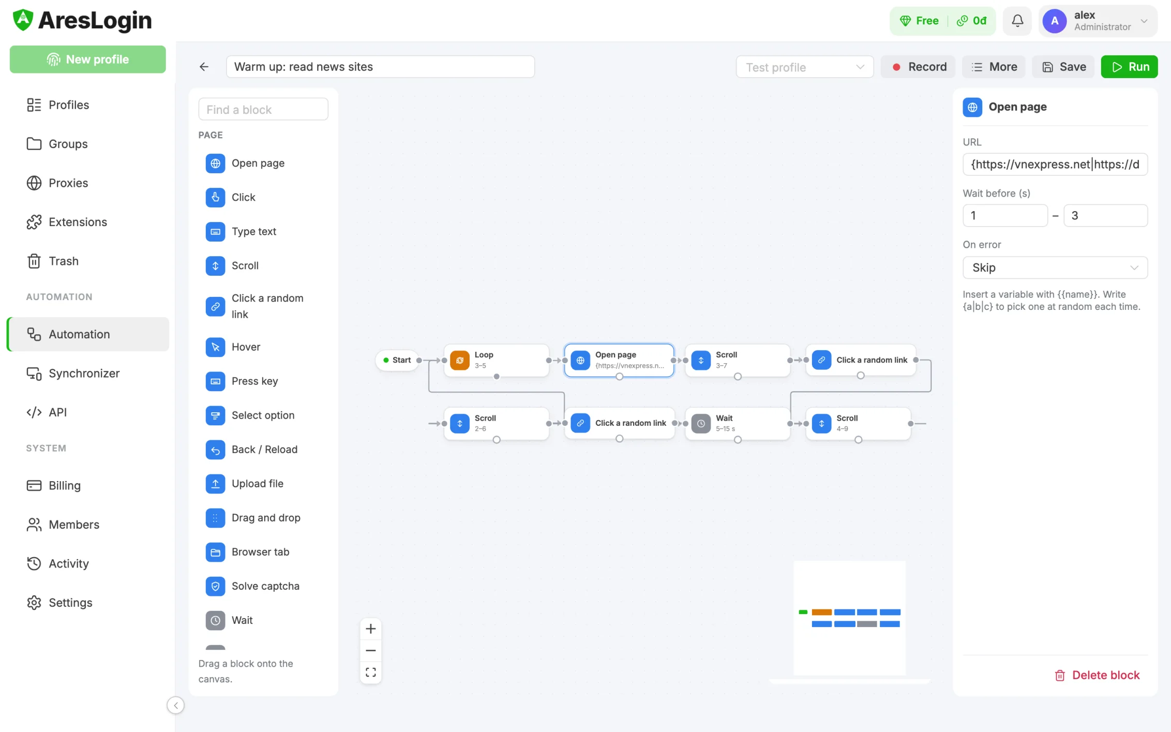
Task: Pick the Back / Reload block
Action: pyautogui.click(x=263, y=450)
